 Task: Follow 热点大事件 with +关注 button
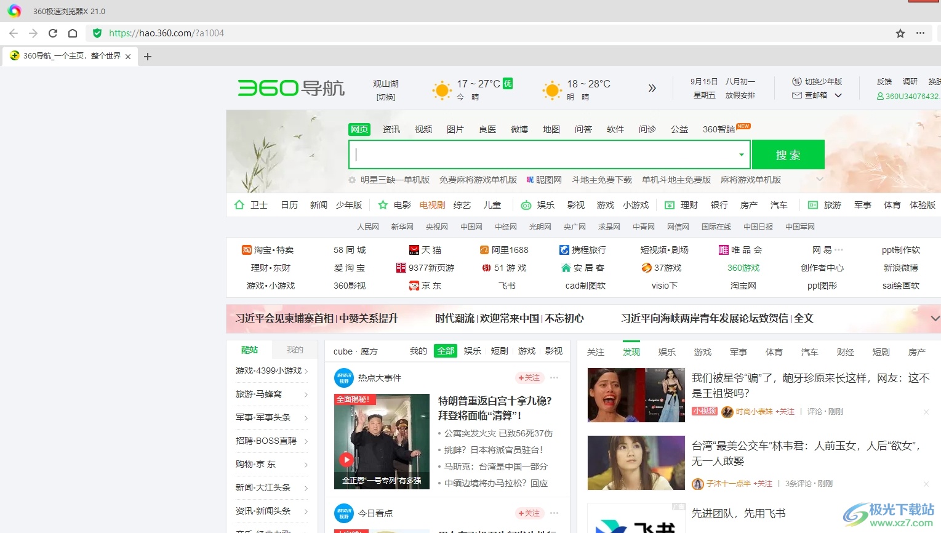click(529, 378)
